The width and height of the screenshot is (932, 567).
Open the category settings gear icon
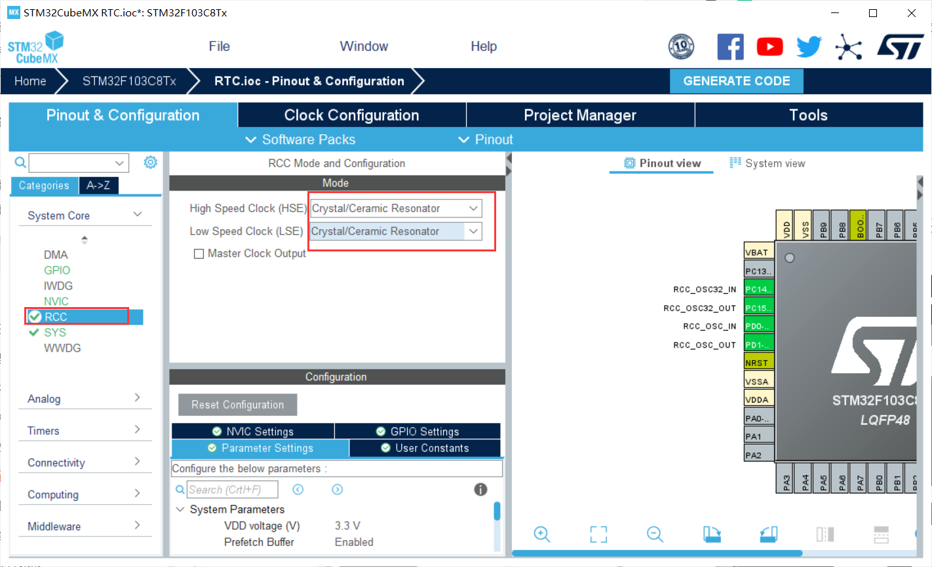pos(151,162)
